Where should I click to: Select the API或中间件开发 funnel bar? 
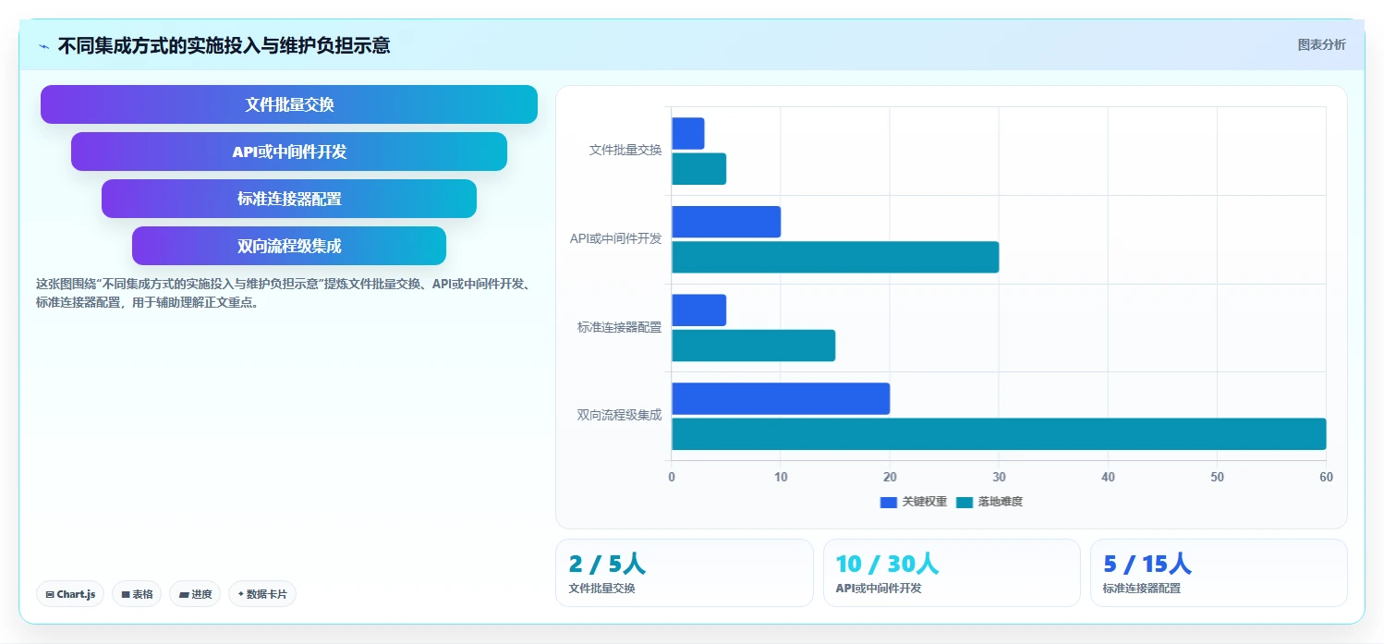[289, 152]
